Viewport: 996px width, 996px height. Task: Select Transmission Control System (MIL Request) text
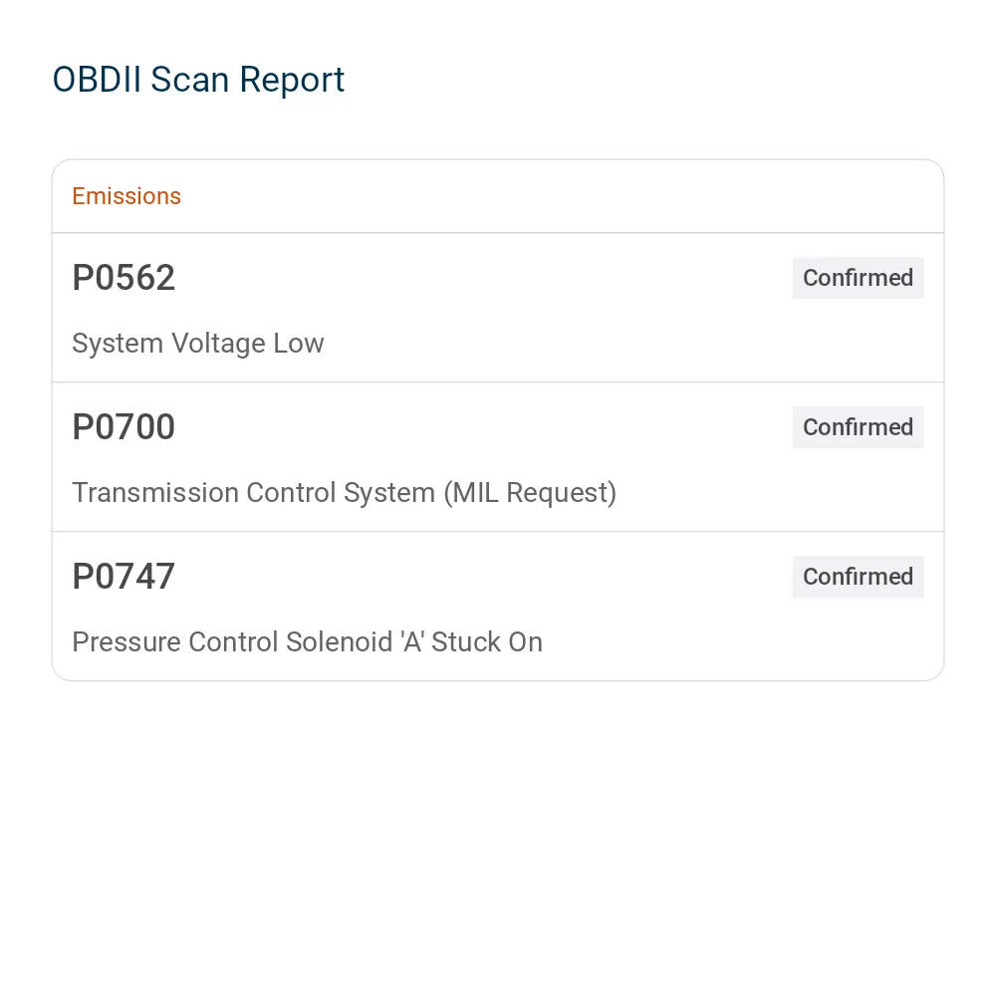[x=345, y=493]
